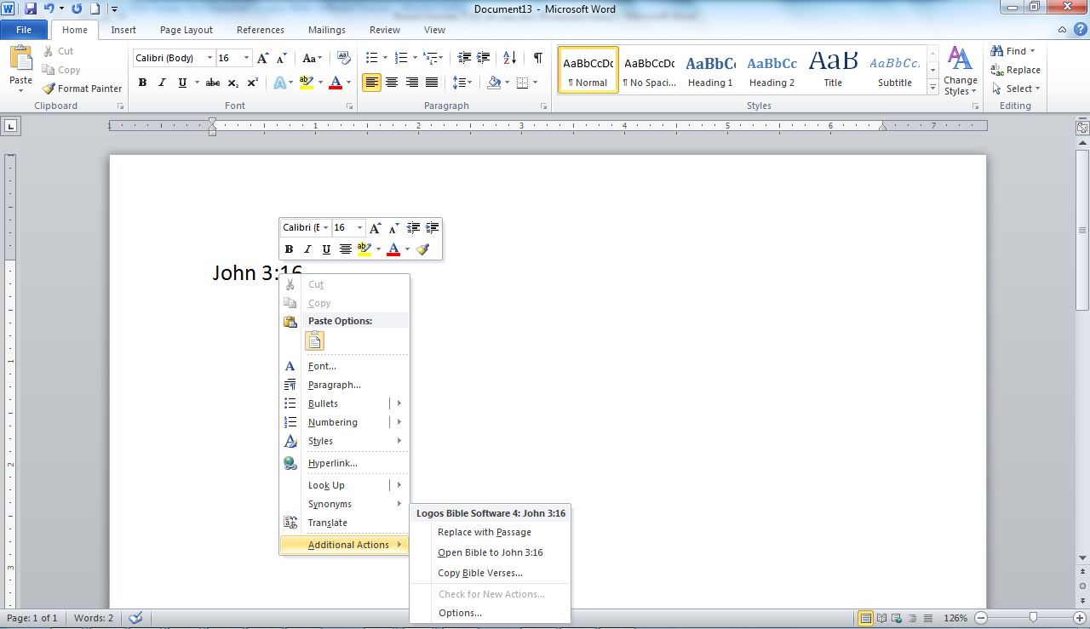The image size is (1090, 629).
Task: Apply superscript formatting
Action: pyautogui.click(x=253, y=83)
